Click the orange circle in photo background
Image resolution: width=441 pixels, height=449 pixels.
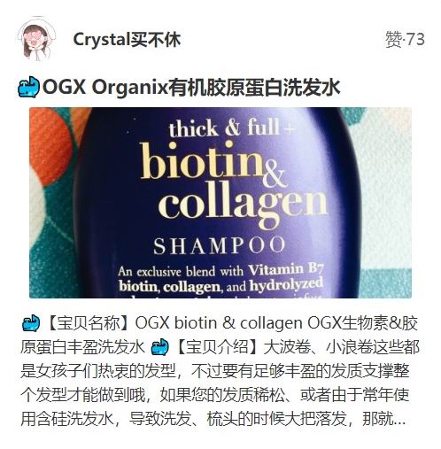51,144
